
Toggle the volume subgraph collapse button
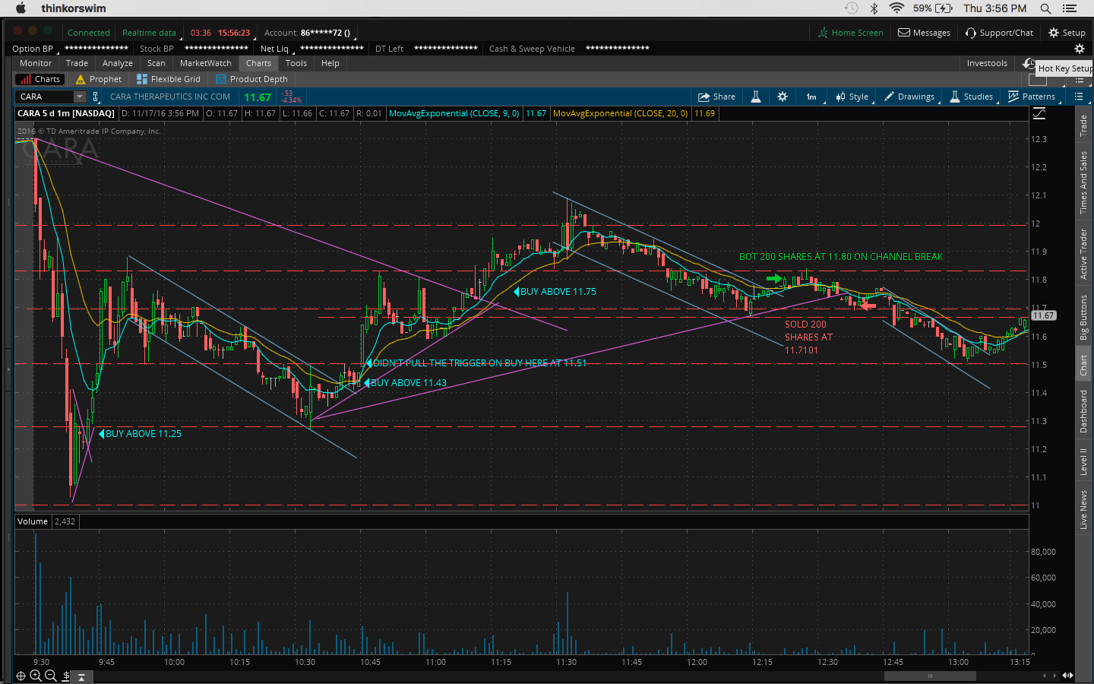[81, 676]
